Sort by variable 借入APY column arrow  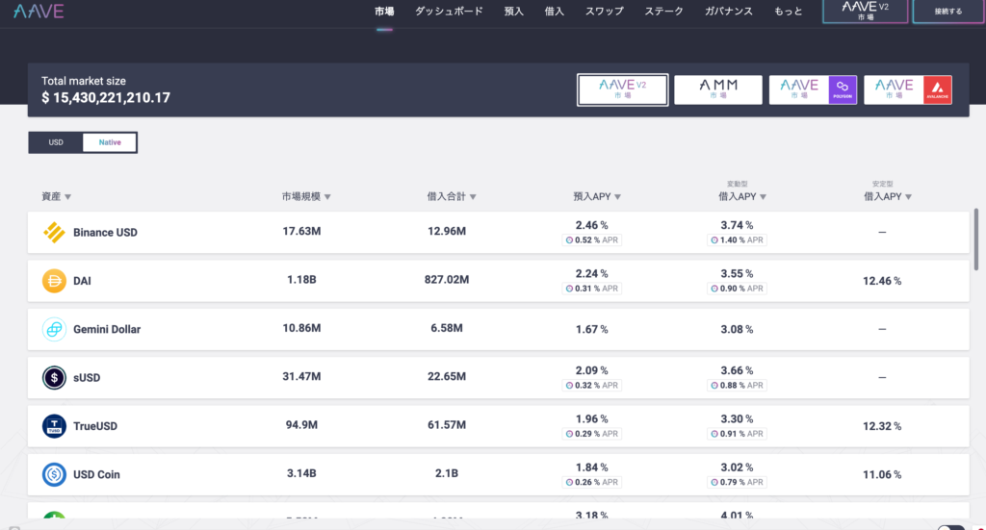pos(763,197)
